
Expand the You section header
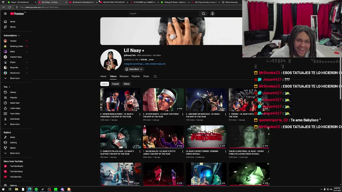click(x=7, y=87)
